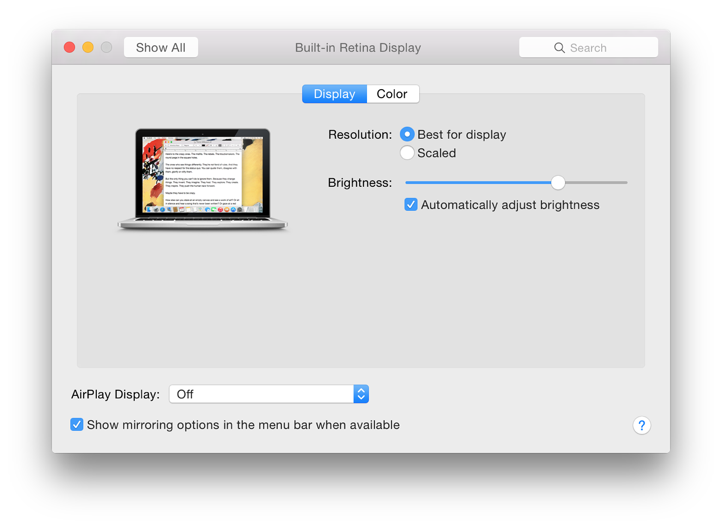Toggle Automatically adjust brightness checkbox

pos(411,204)
